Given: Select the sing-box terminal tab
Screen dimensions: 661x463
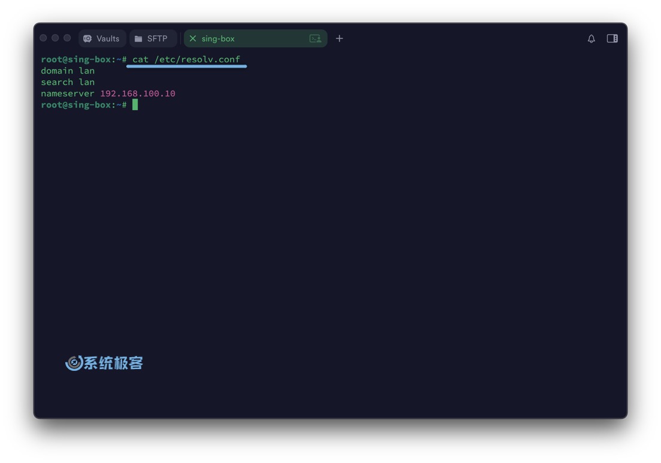Looking at the screenshot, I should 256,38.
